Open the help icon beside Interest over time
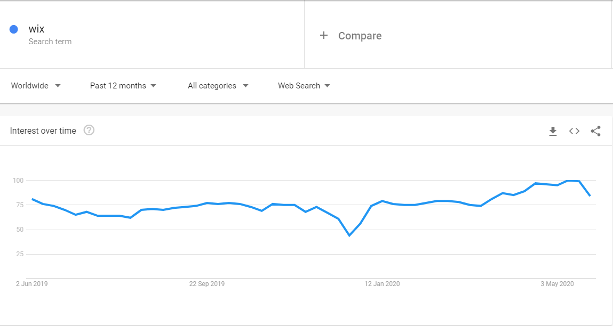 pyautogui.click(x=89, y=130)
